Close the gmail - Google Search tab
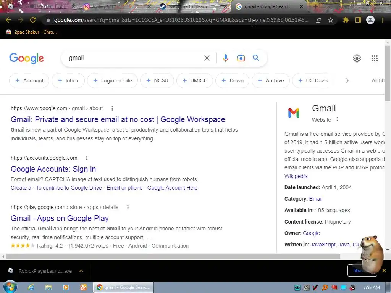 301,7
